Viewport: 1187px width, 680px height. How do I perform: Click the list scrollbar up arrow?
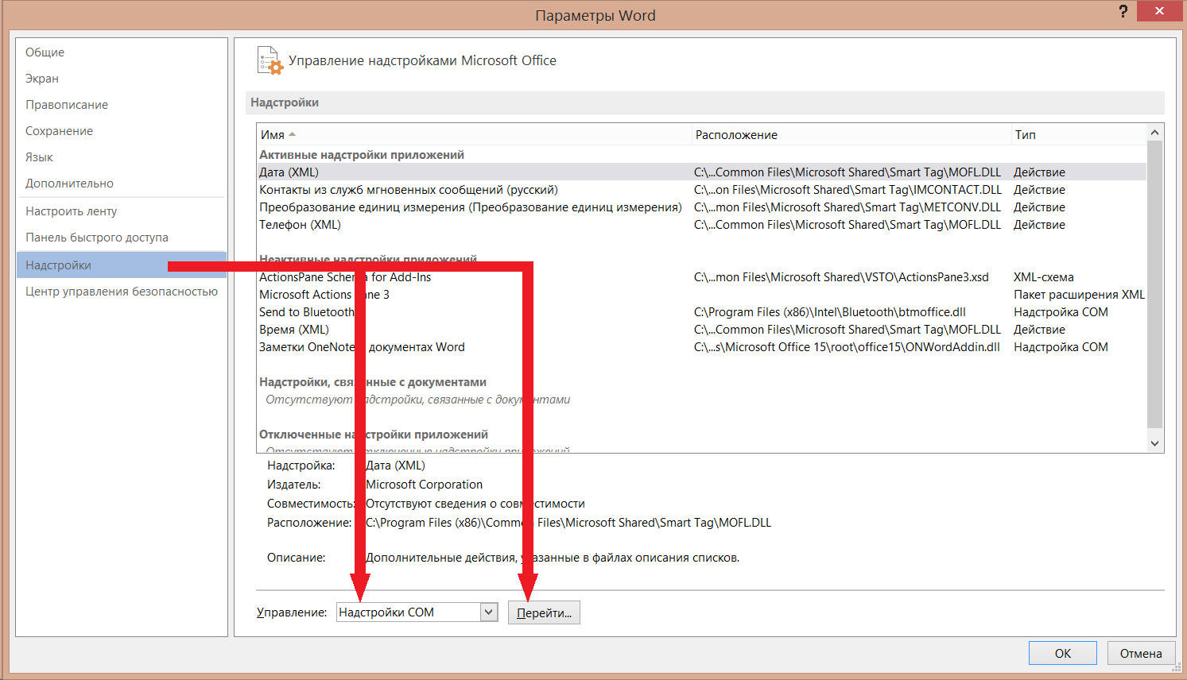pyautogui.click(x=1155, y=133)
